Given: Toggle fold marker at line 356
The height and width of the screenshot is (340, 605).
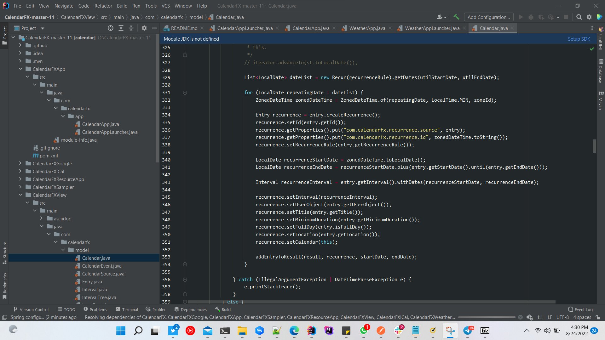Looking at the screenshot, I should coord(185,280).
